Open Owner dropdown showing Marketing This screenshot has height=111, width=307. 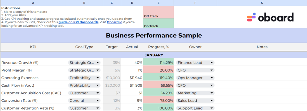[x=195, y=93]
